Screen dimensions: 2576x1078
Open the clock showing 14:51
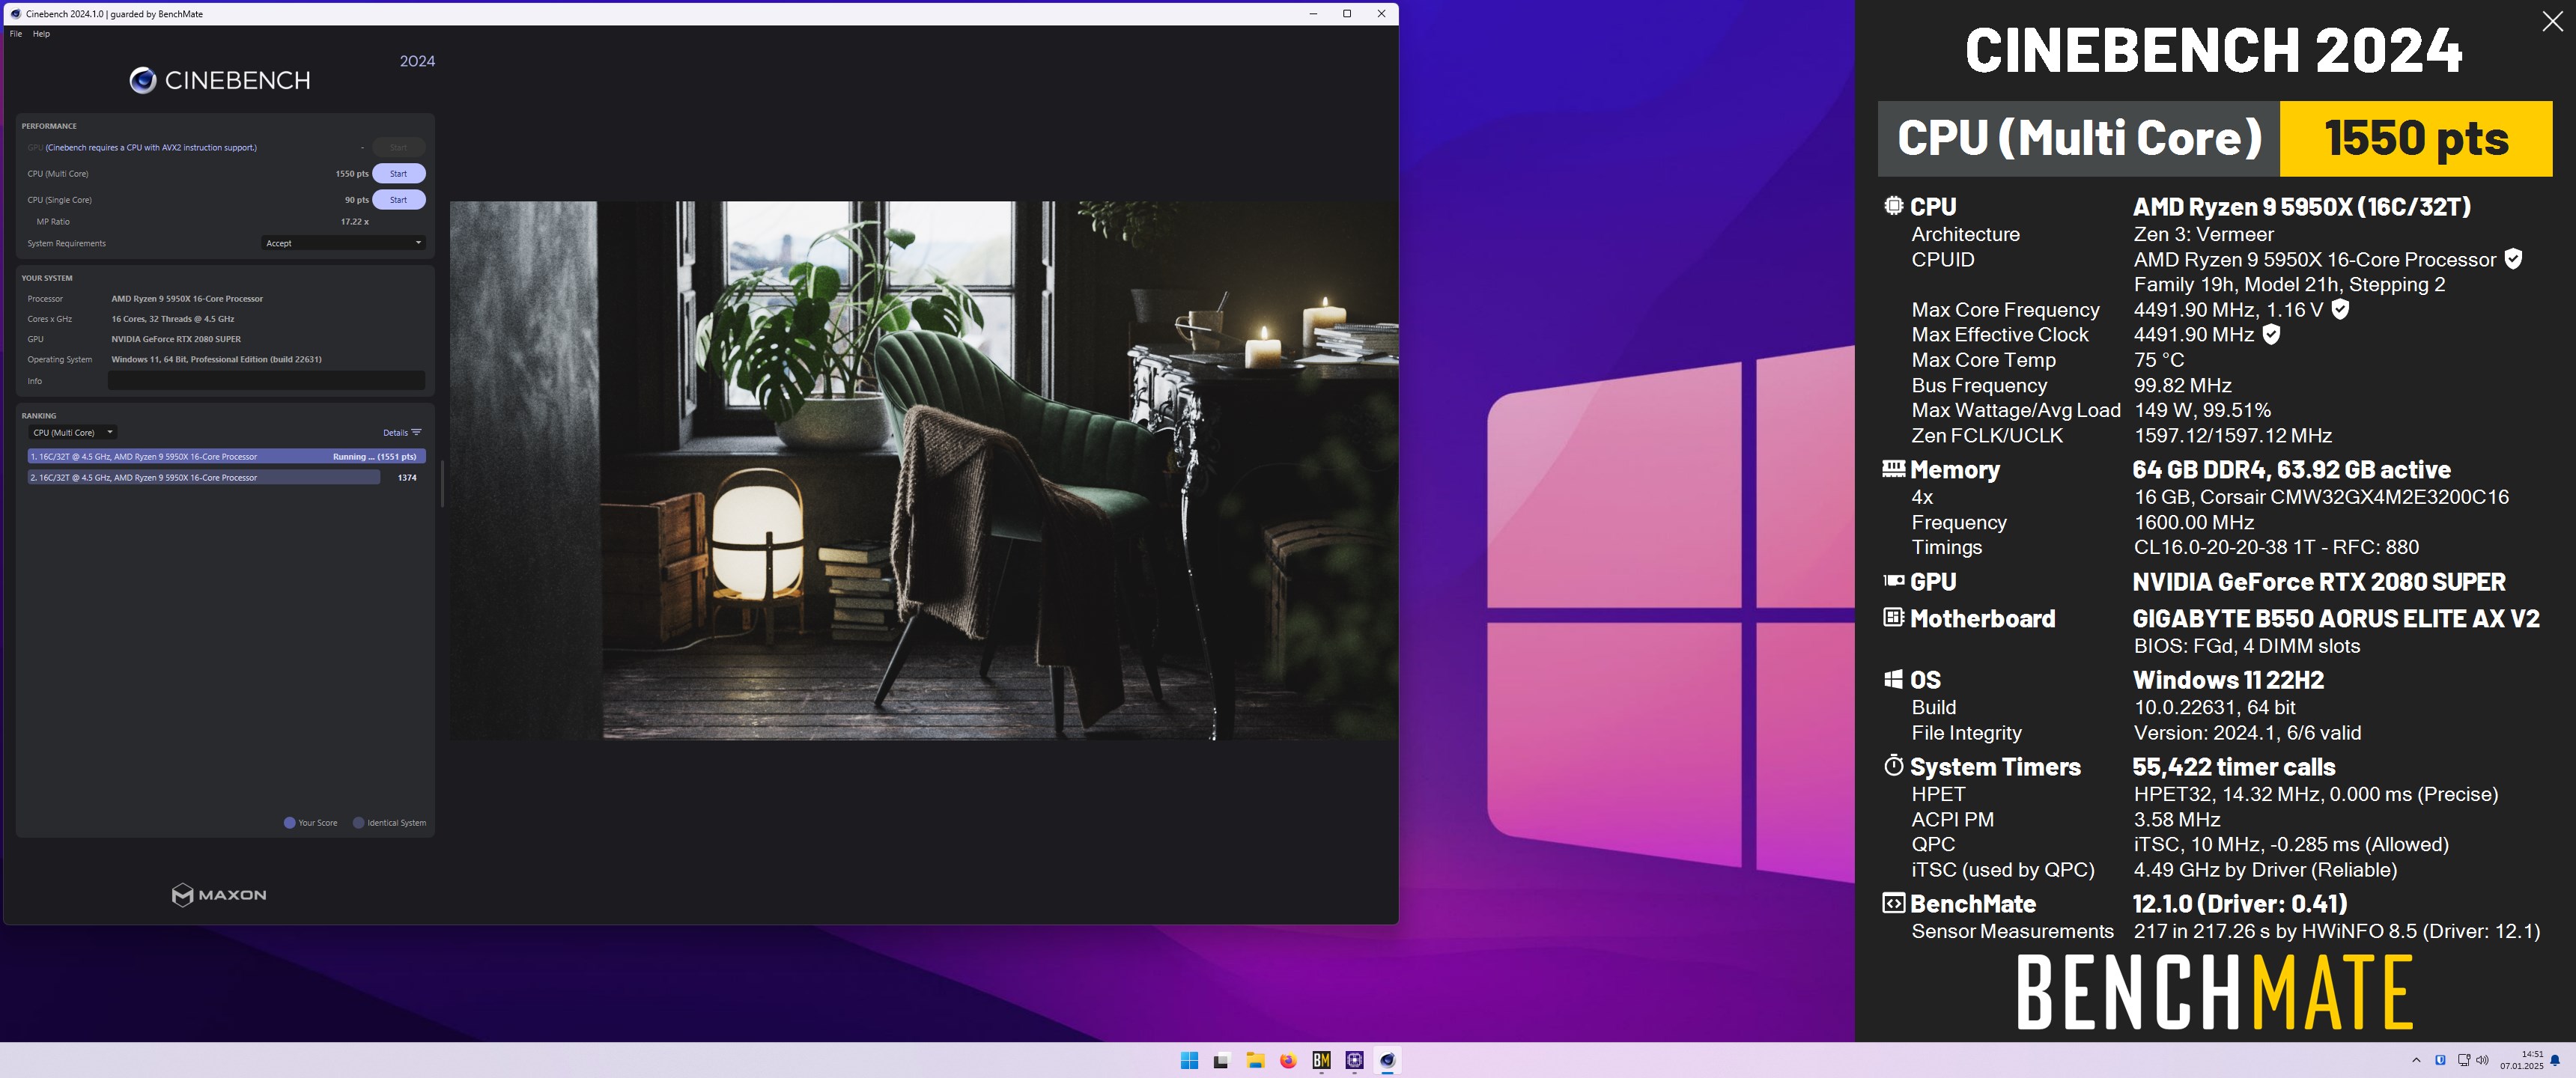coord(2521,1060)
